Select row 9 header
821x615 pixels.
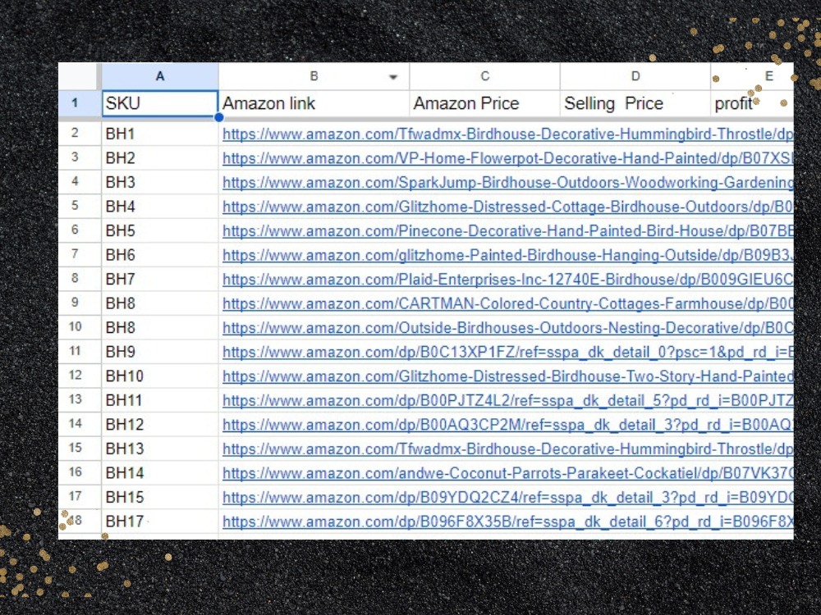tap(80, 303)
